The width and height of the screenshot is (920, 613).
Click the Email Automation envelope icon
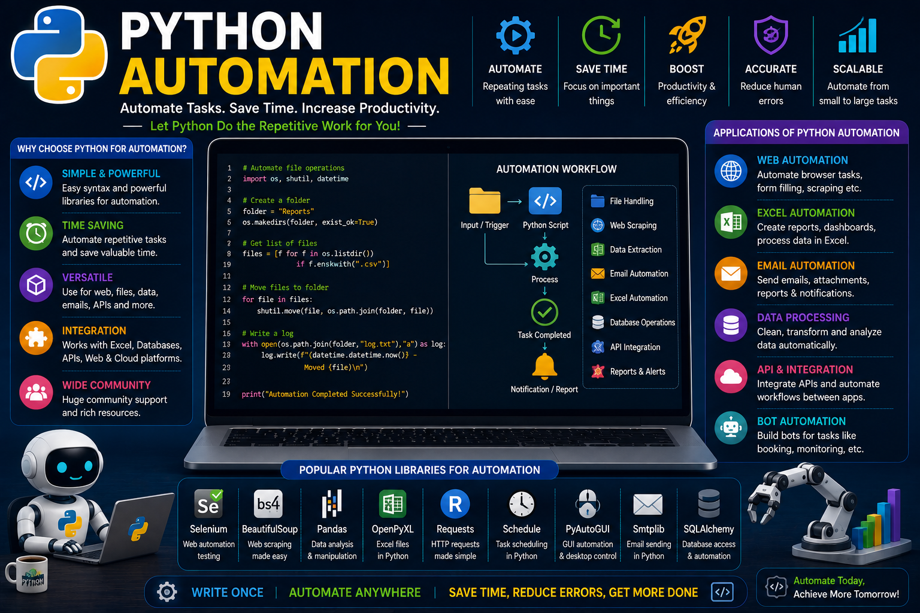click(731, 274)
